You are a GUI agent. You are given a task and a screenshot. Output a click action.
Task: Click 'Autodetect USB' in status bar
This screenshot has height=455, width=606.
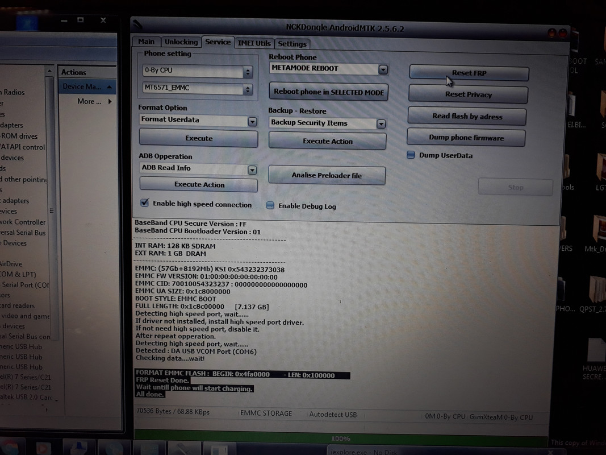[x=333, y=415]
